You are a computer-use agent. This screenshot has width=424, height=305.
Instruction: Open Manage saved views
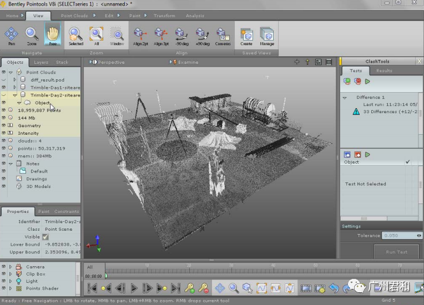(x=267, y=34)
